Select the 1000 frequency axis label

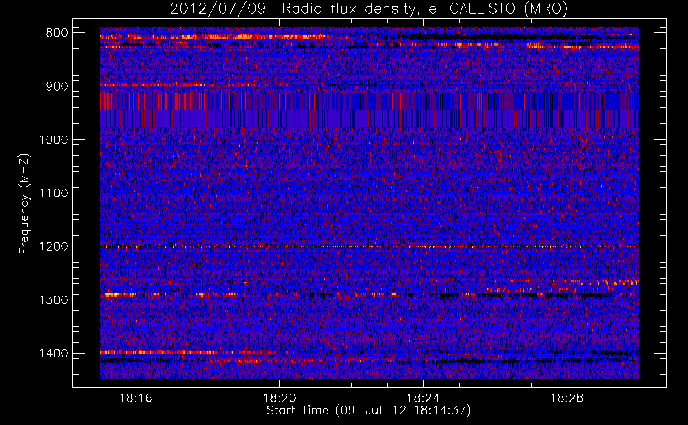53,140
